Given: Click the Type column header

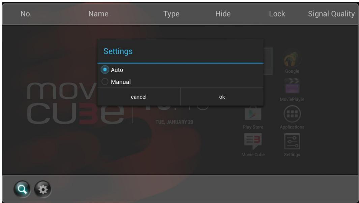Looking at the screenshot, I should click(171, 14).
